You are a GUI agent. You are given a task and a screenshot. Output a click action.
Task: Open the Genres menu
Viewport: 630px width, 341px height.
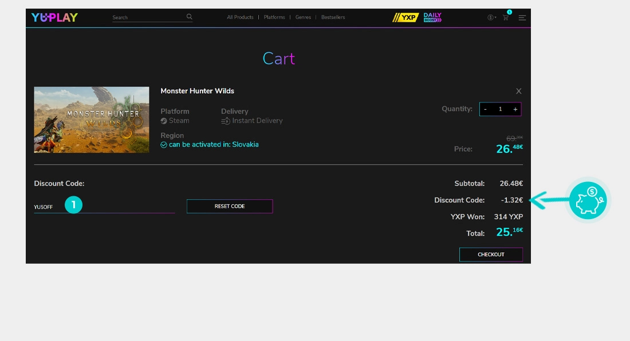point(303,18)
